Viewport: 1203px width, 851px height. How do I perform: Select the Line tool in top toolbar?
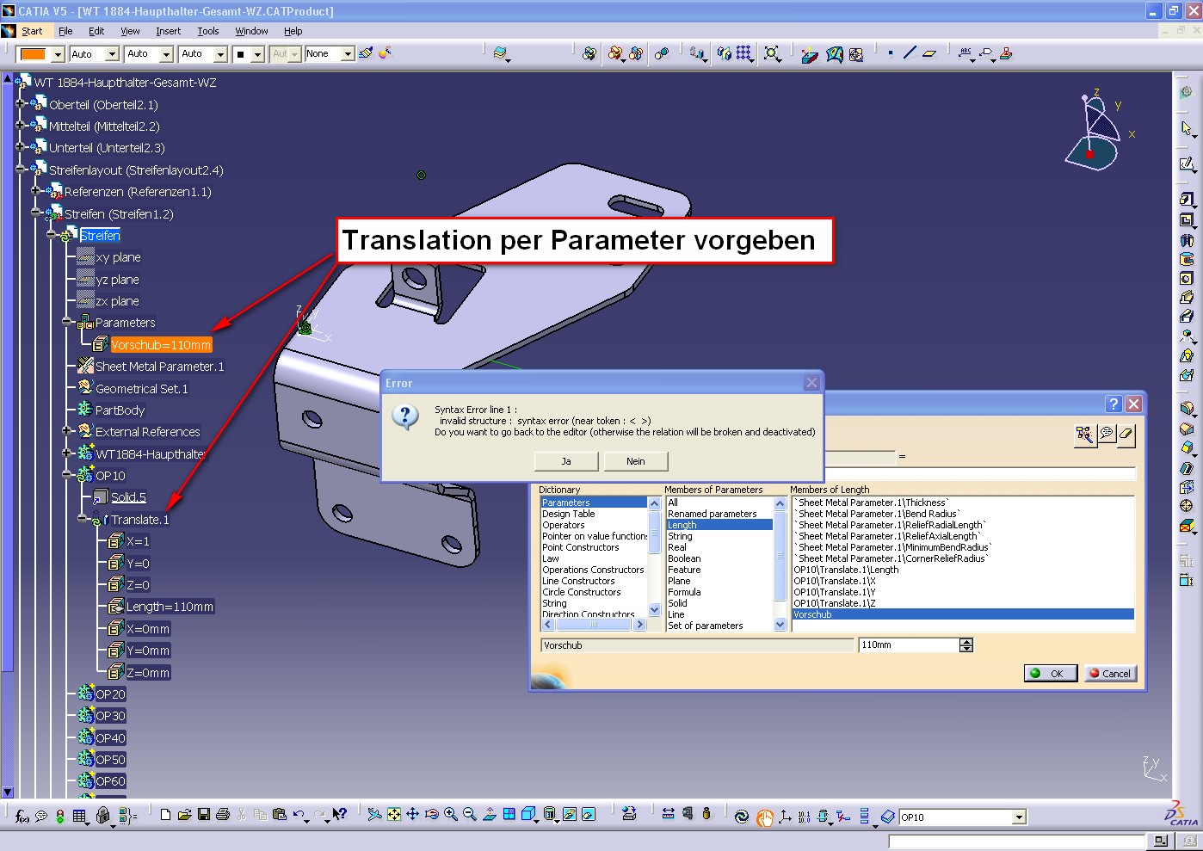910,53
